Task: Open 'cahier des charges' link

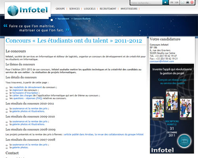Action: (x=22, y=96)
